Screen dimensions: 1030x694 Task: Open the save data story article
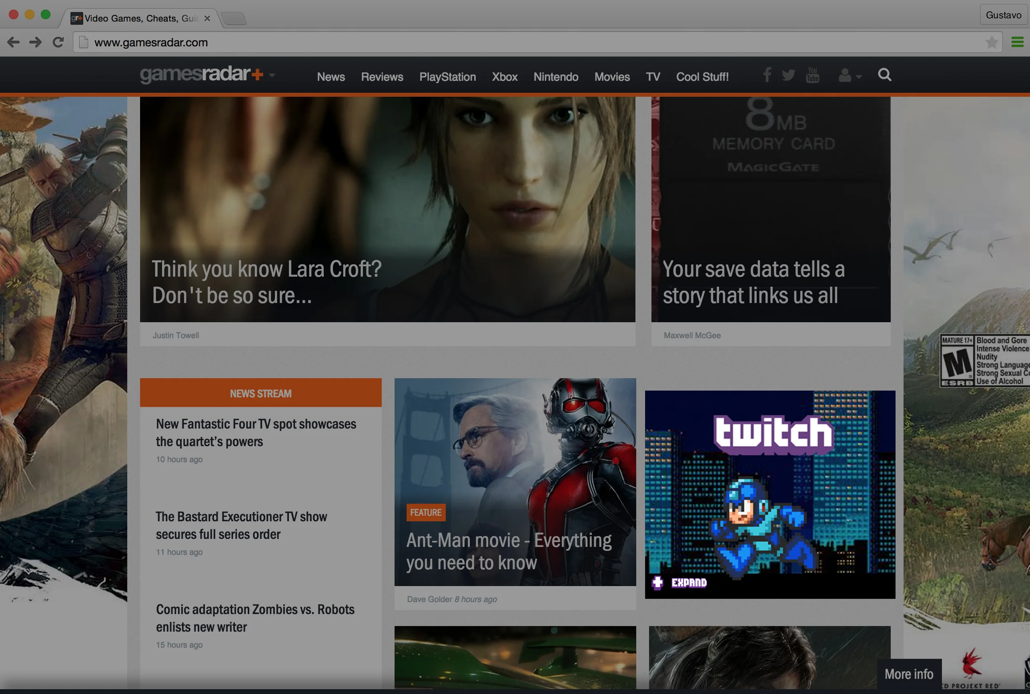tap(754, 282)
